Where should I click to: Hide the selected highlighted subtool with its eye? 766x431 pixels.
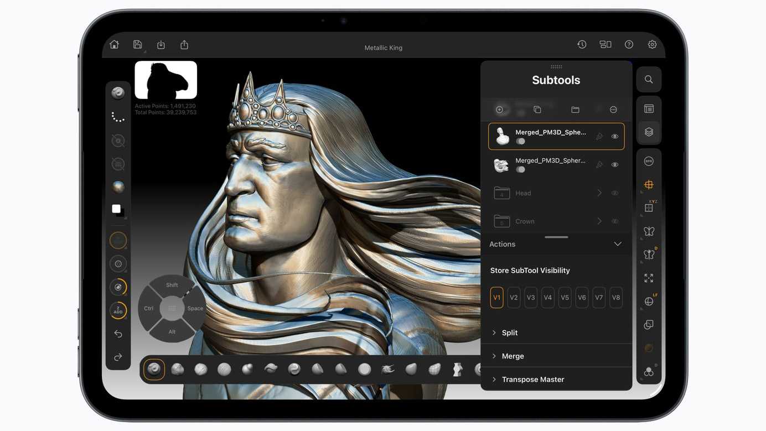pyautogui.click(x=615, y=137)
